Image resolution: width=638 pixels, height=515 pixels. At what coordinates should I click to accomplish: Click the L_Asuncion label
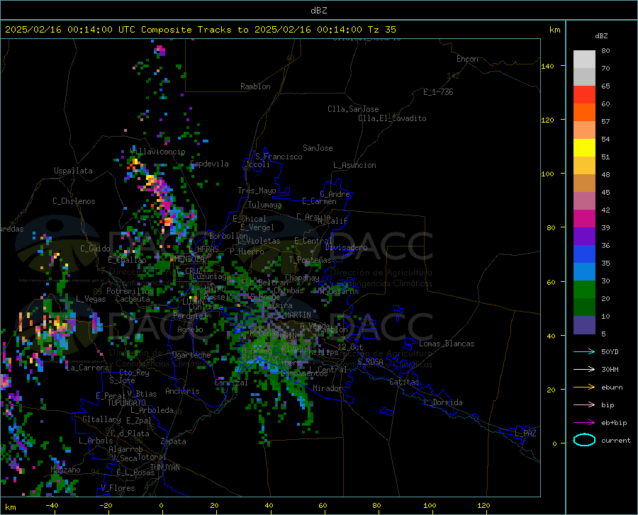point(354,165)
